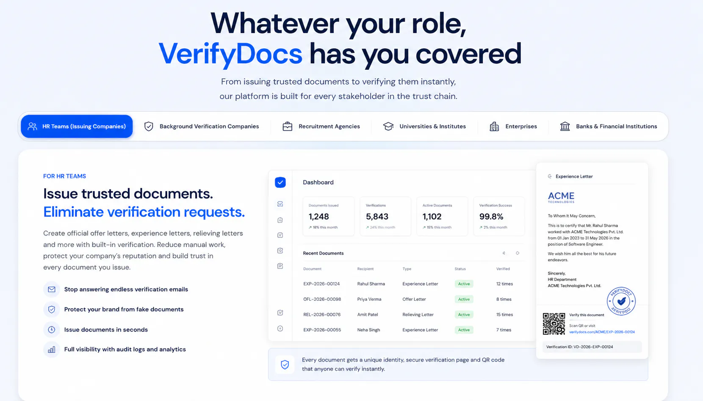The image size is (703, 401).
Task: Click recipient name Priya Verma
Action: point(369,299)
